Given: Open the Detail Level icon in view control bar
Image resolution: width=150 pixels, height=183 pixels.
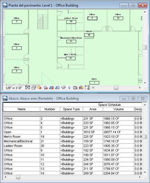Looking at the screenshot, I should (x=28, y=87).
